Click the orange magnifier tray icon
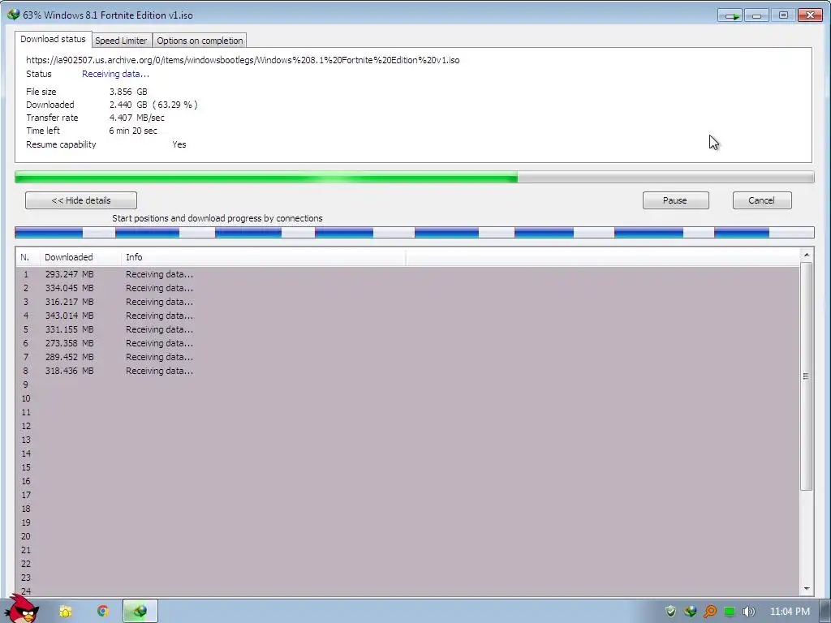831x623 pixels. [709, 612]
